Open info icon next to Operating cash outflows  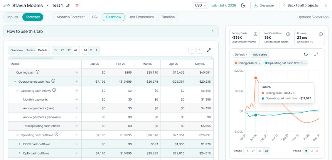click(x=56, y=134)
